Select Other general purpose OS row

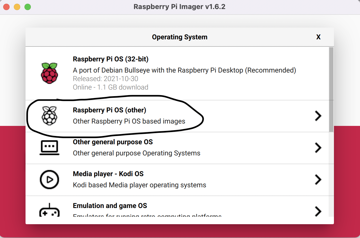pyautogui.click(x=180, y=148)
